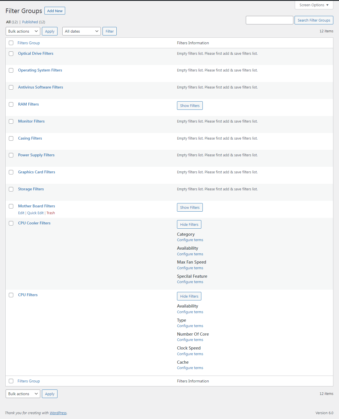Open Graphics Card Filters group
The height and width of the screenshot is (419, 339).
coord(37,172)
